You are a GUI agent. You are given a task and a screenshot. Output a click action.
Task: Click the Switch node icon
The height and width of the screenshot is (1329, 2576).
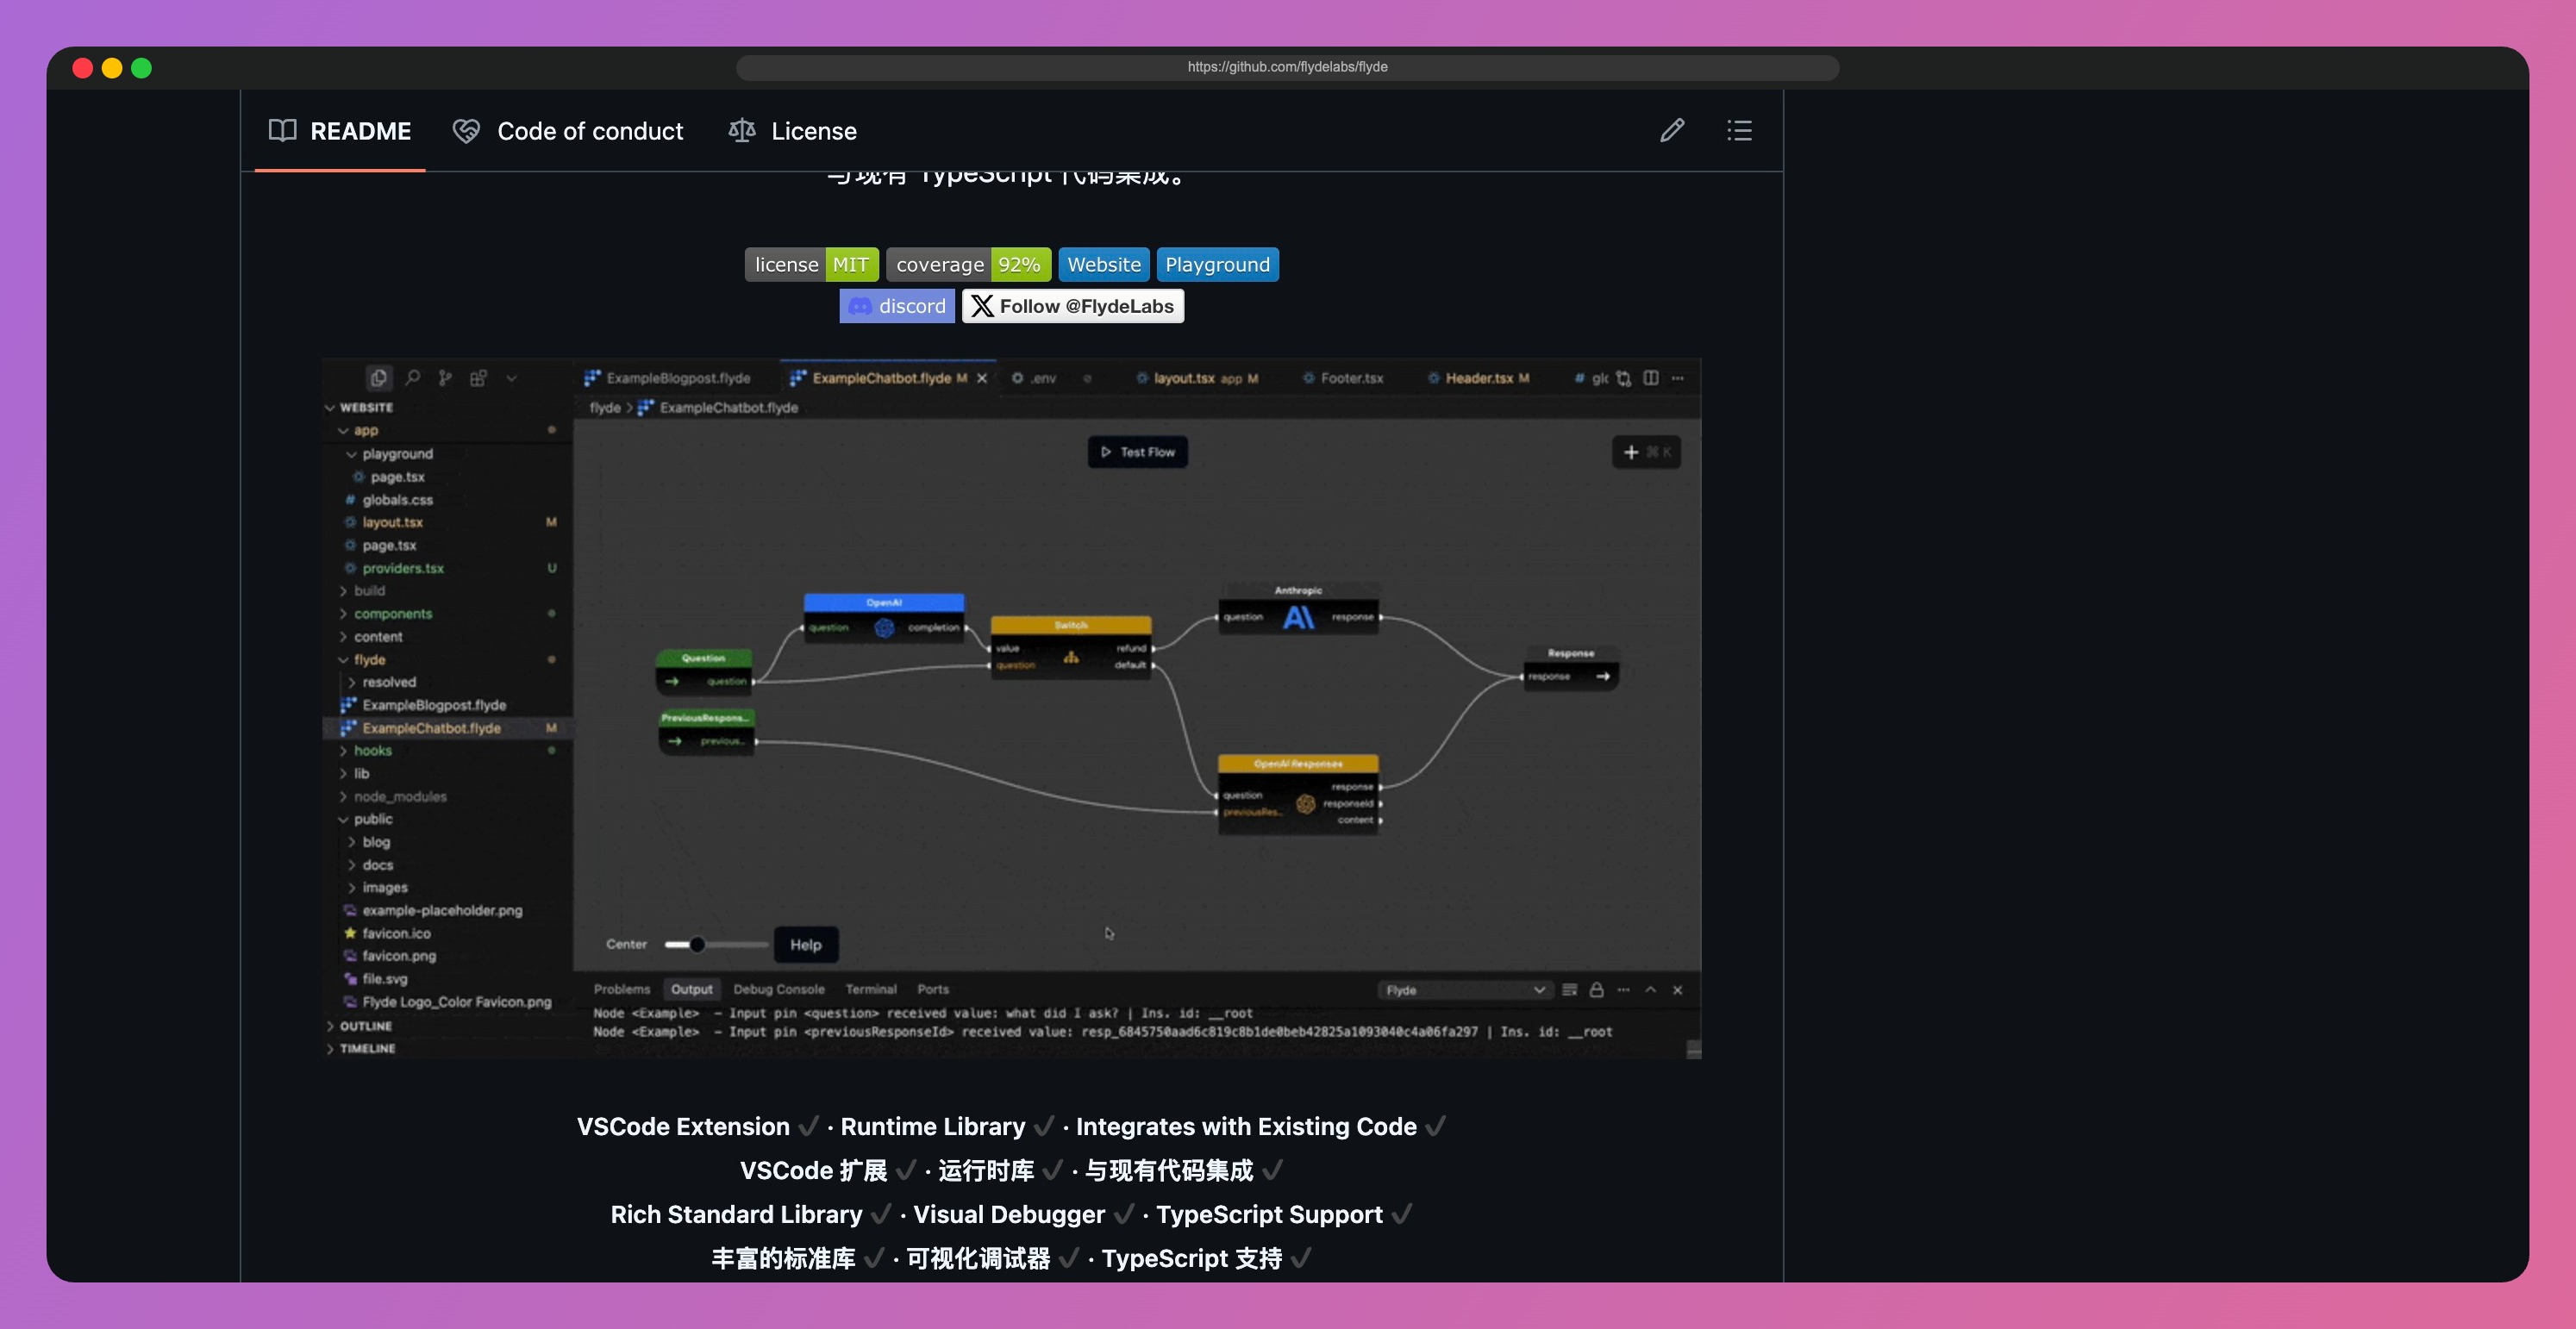(1071, 657)
